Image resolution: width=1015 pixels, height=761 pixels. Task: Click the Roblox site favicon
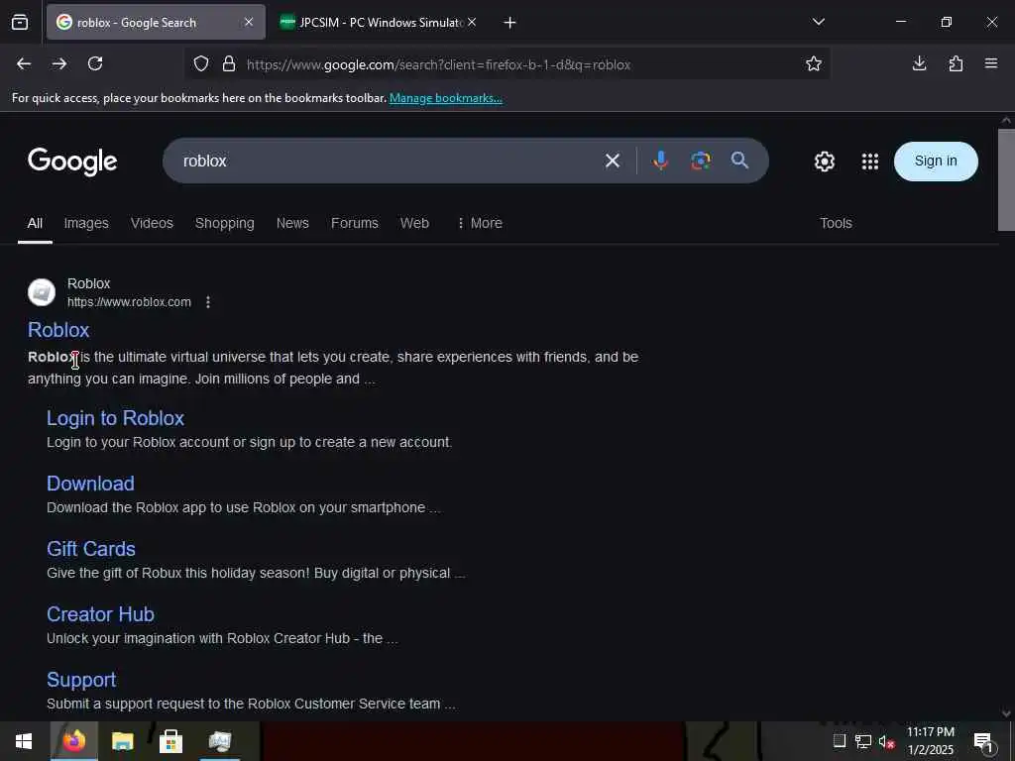42,292
